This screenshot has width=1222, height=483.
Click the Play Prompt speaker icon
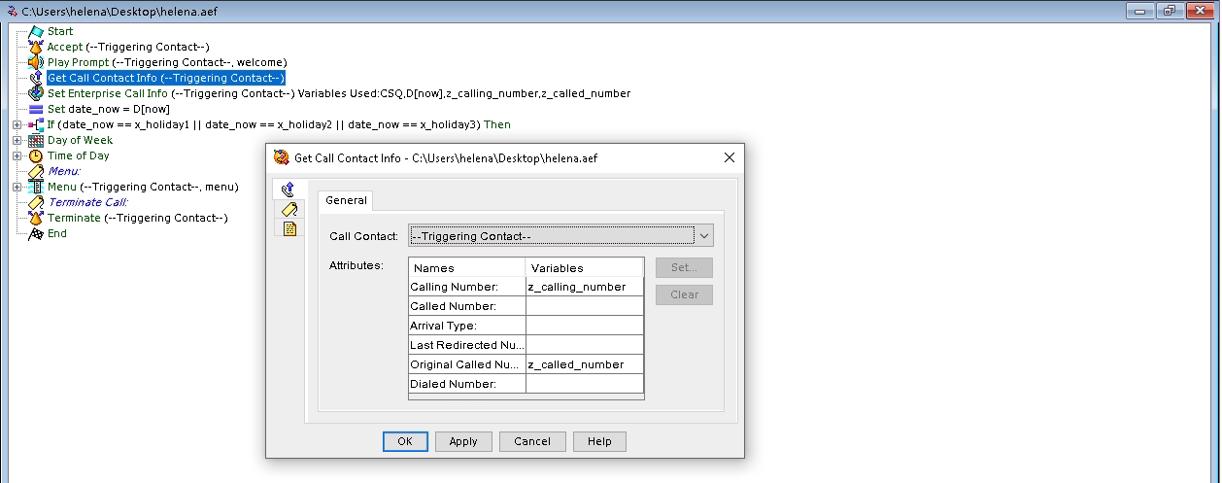point(36,62)
